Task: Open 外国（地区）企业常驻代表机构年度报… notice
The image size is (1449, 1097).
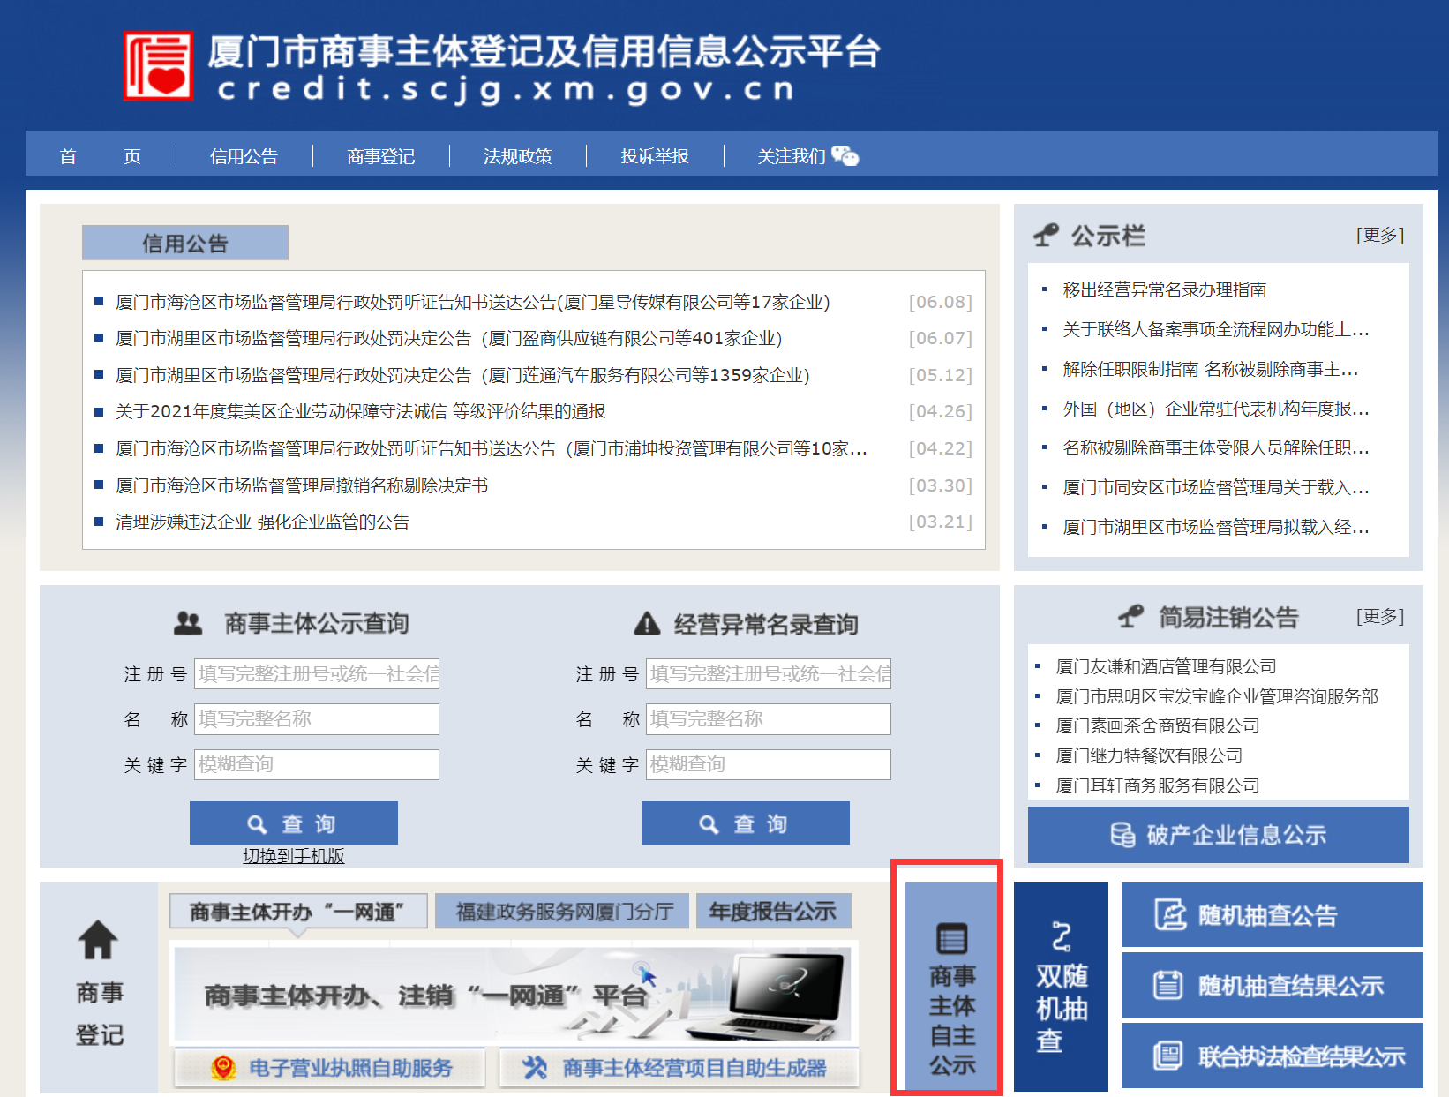Action: [x=1216, y=409]
